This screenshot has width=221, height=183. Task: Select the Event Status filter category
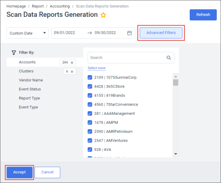coord(30,89)
